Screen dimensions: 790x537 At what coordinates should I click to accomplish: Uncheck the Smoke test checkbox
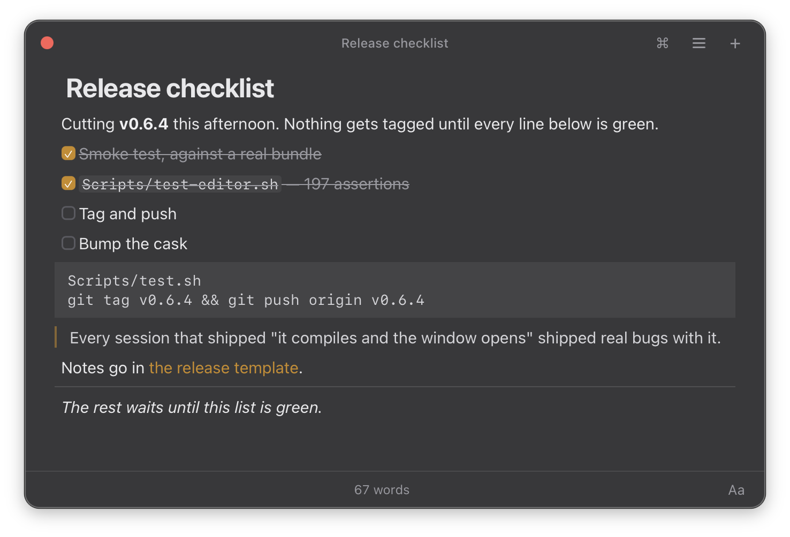(69, 154)
